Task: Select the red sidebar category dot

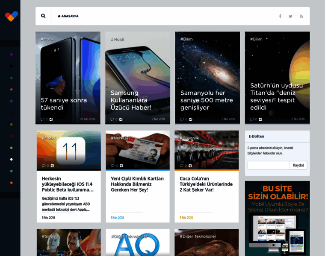Action: [12, 89]
